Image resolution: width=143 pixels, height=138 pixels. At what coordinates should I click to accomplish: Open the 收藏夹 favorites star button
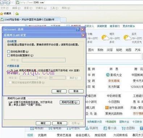6,14
